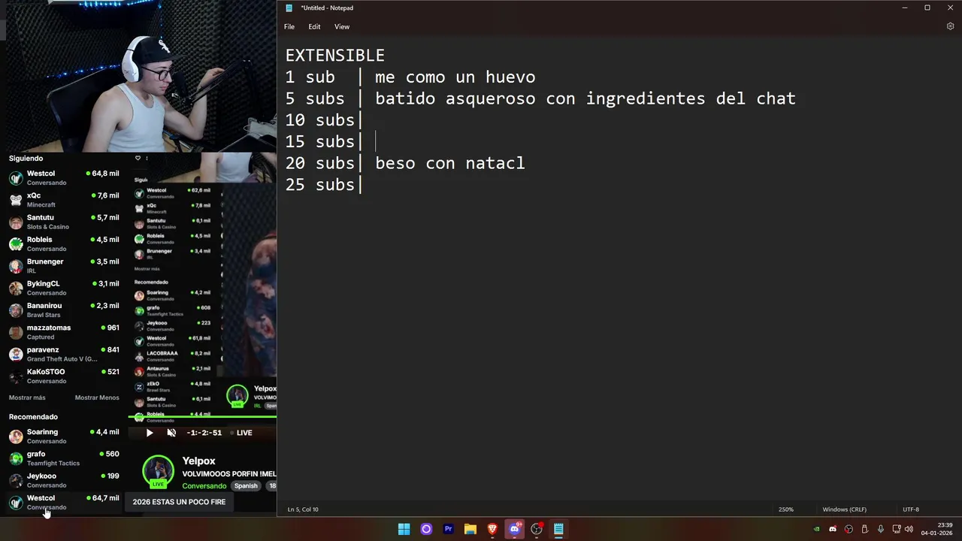Open xQc channel with 7,6 mil viewers
The image size is (962, 541).
pos(64,200)
